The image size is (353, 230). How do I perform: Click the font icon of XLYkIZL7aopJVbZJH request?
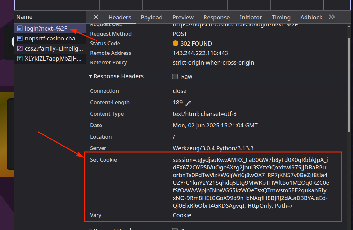tap(20, 59)
